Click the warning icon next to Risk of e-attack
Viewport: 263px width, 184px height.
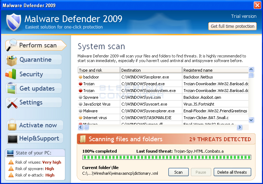[11, 175]
